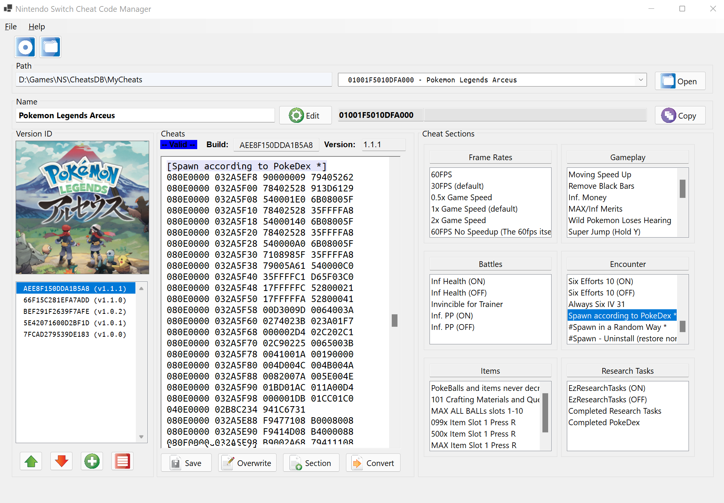Click the Path input field
Viewport: 724px width, 503px height.
point(174,80)
